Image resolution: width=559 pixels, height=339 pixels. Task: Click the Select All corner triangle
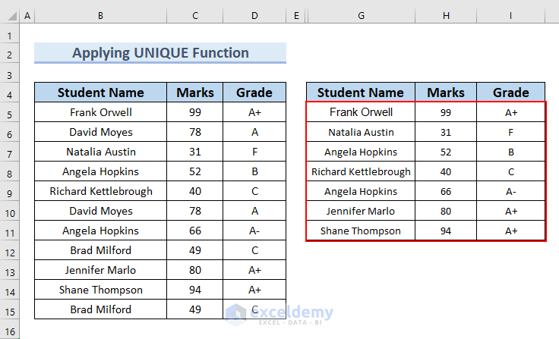click(10, 16)
